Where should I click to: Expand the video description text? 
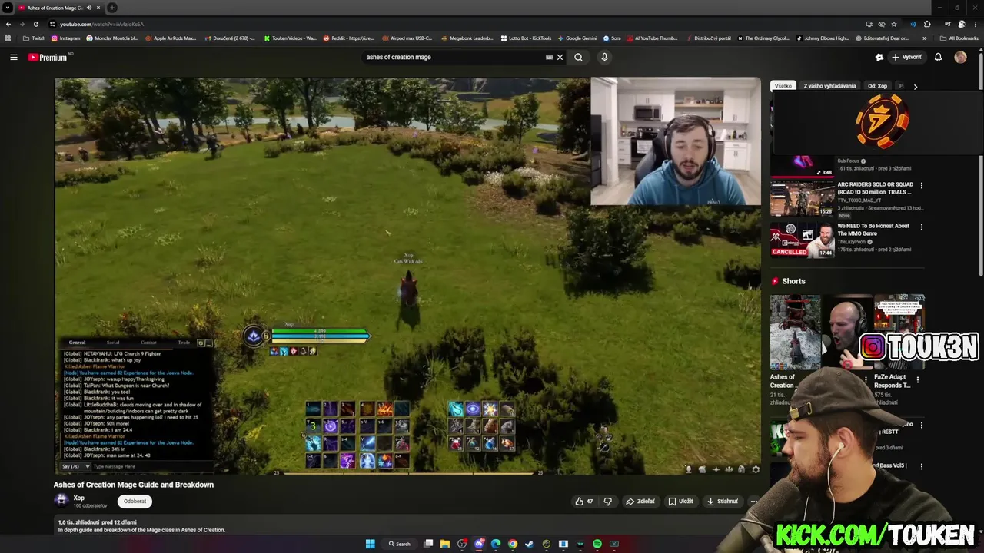141,530
